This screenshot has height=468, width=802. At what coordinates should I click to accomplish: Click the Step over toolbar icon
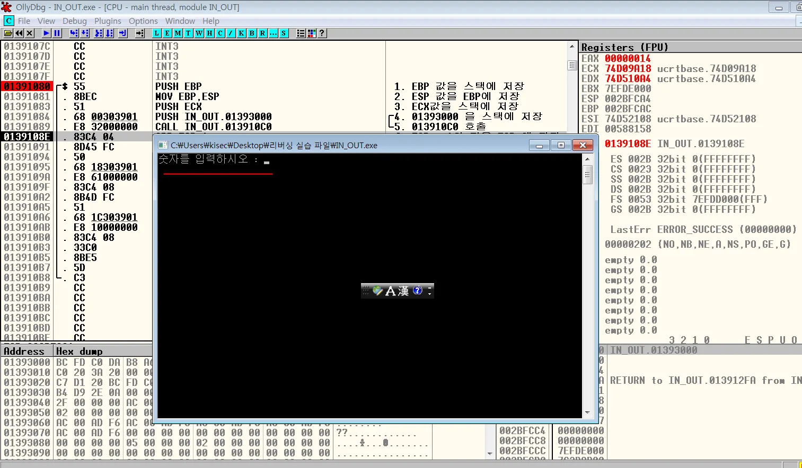[85, 33]
